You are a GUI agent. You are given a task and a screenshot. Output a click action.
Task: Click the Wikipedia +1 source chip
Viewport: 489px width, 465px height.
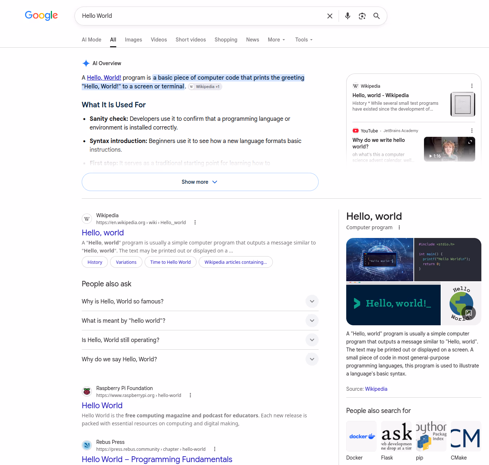(205, 87)
